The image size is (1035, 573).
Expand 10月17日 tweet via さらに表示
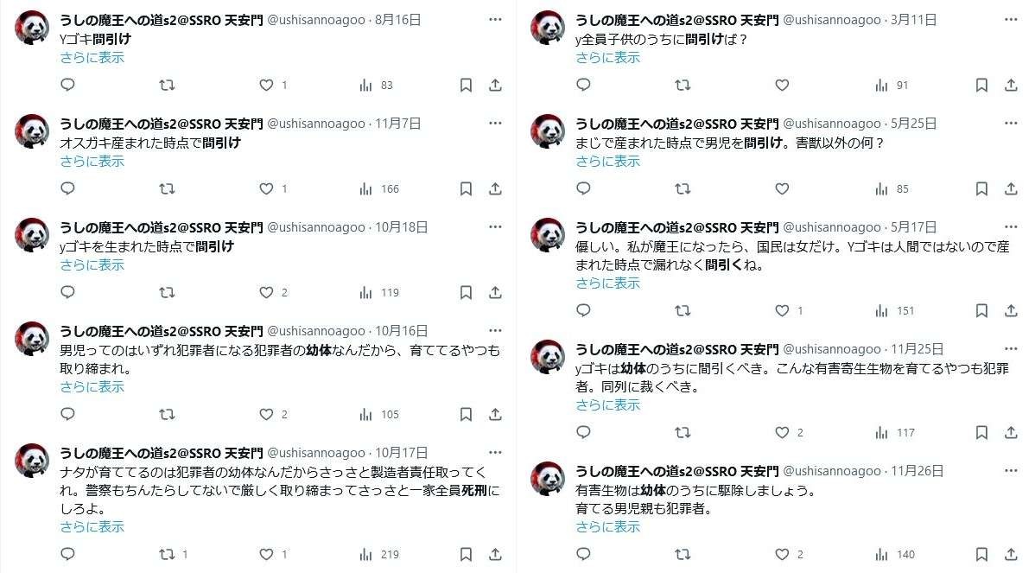click(92, 527)
